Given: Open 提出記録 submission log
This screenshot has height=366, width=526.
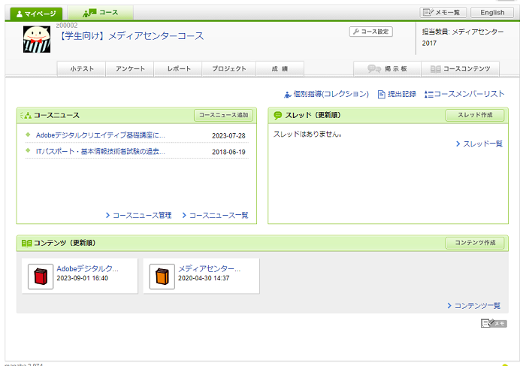Looking at the screenshot, I should click(396, 94).
